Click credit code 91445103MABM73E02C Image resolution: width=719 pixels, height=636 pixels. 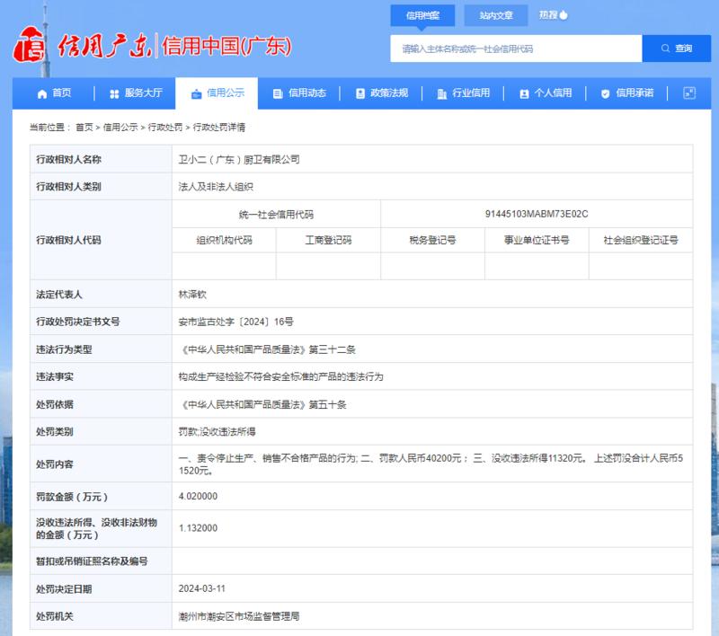point(537,214)
